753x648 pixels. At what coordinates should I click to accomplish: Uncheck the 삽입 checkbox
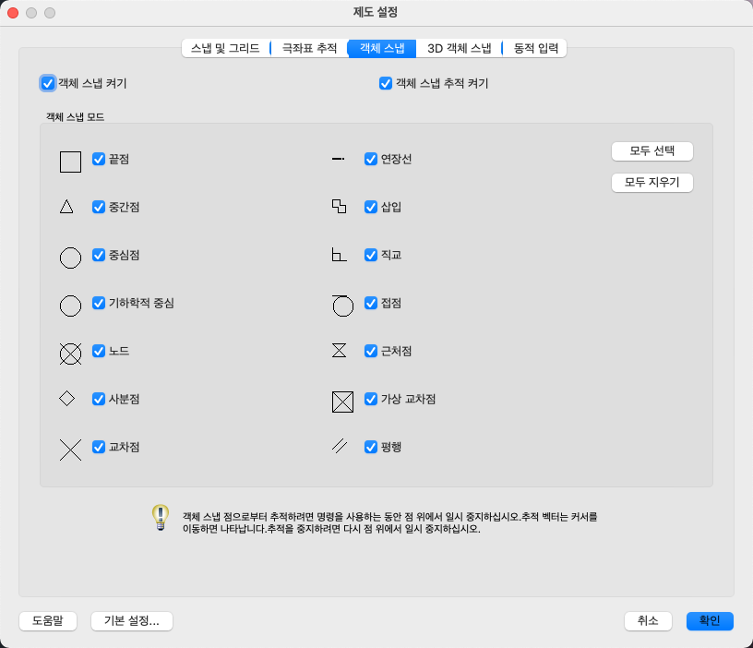pos(371,207)
